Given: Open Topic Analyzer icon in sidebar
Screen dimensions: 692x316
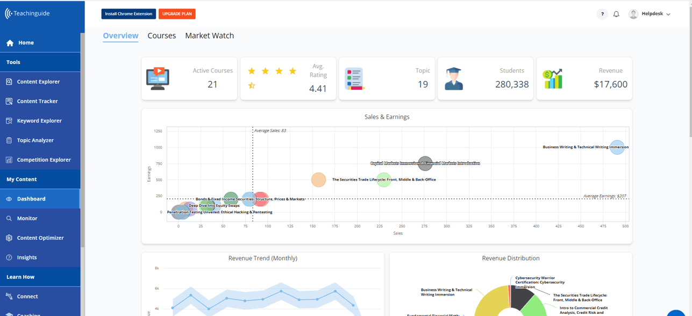Looking at the screenshot, I should tap(9, 140).
